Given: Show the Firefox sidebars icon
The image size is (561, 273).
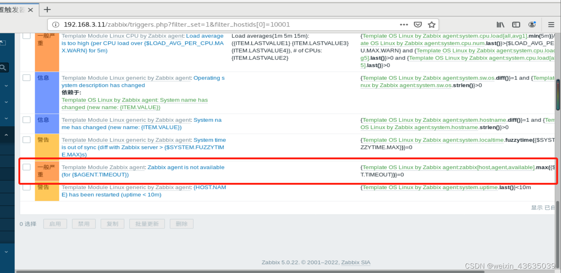Looking at the screenshot, I should (516, 25).
